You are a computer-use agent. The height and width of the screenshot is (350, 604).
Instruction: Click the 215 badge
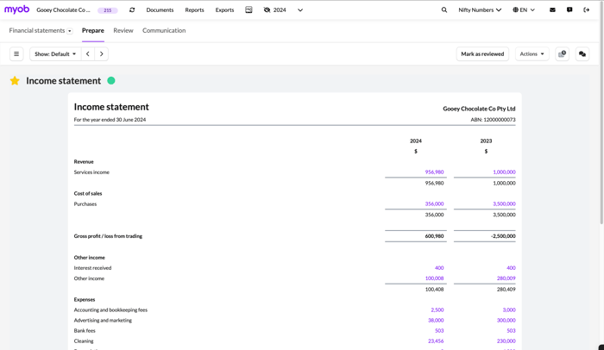[x=108, y=10]
